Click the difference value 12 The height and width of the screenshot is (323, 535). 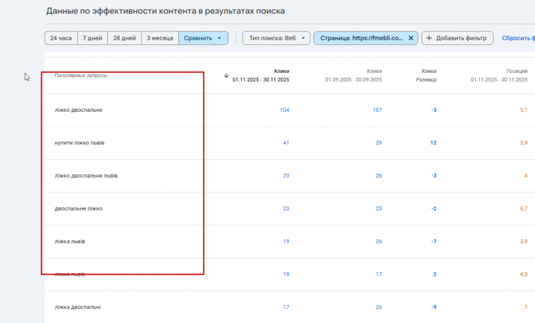(433, 142)
